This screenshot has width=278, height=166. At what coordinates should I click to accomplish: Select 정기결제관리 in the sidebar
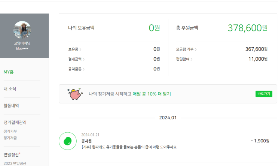[15, 122]
